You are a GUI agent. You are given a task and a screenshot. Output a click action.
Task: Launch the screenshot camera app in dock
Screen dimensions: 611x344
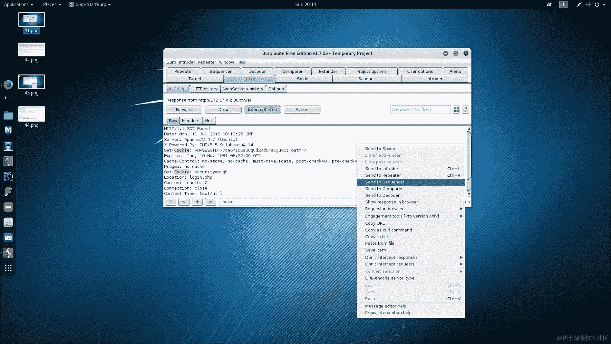pyautogui.click(x=8, y=238)
